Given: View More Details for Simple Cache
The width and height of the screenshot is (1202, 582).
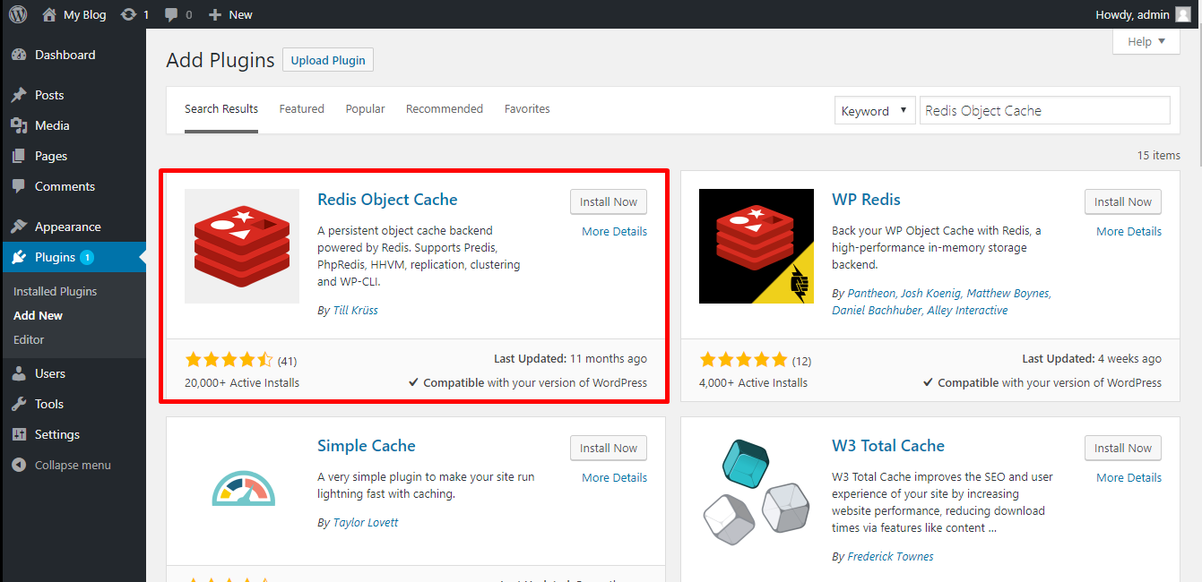Looking at the screenshot, I should (614, 477).
